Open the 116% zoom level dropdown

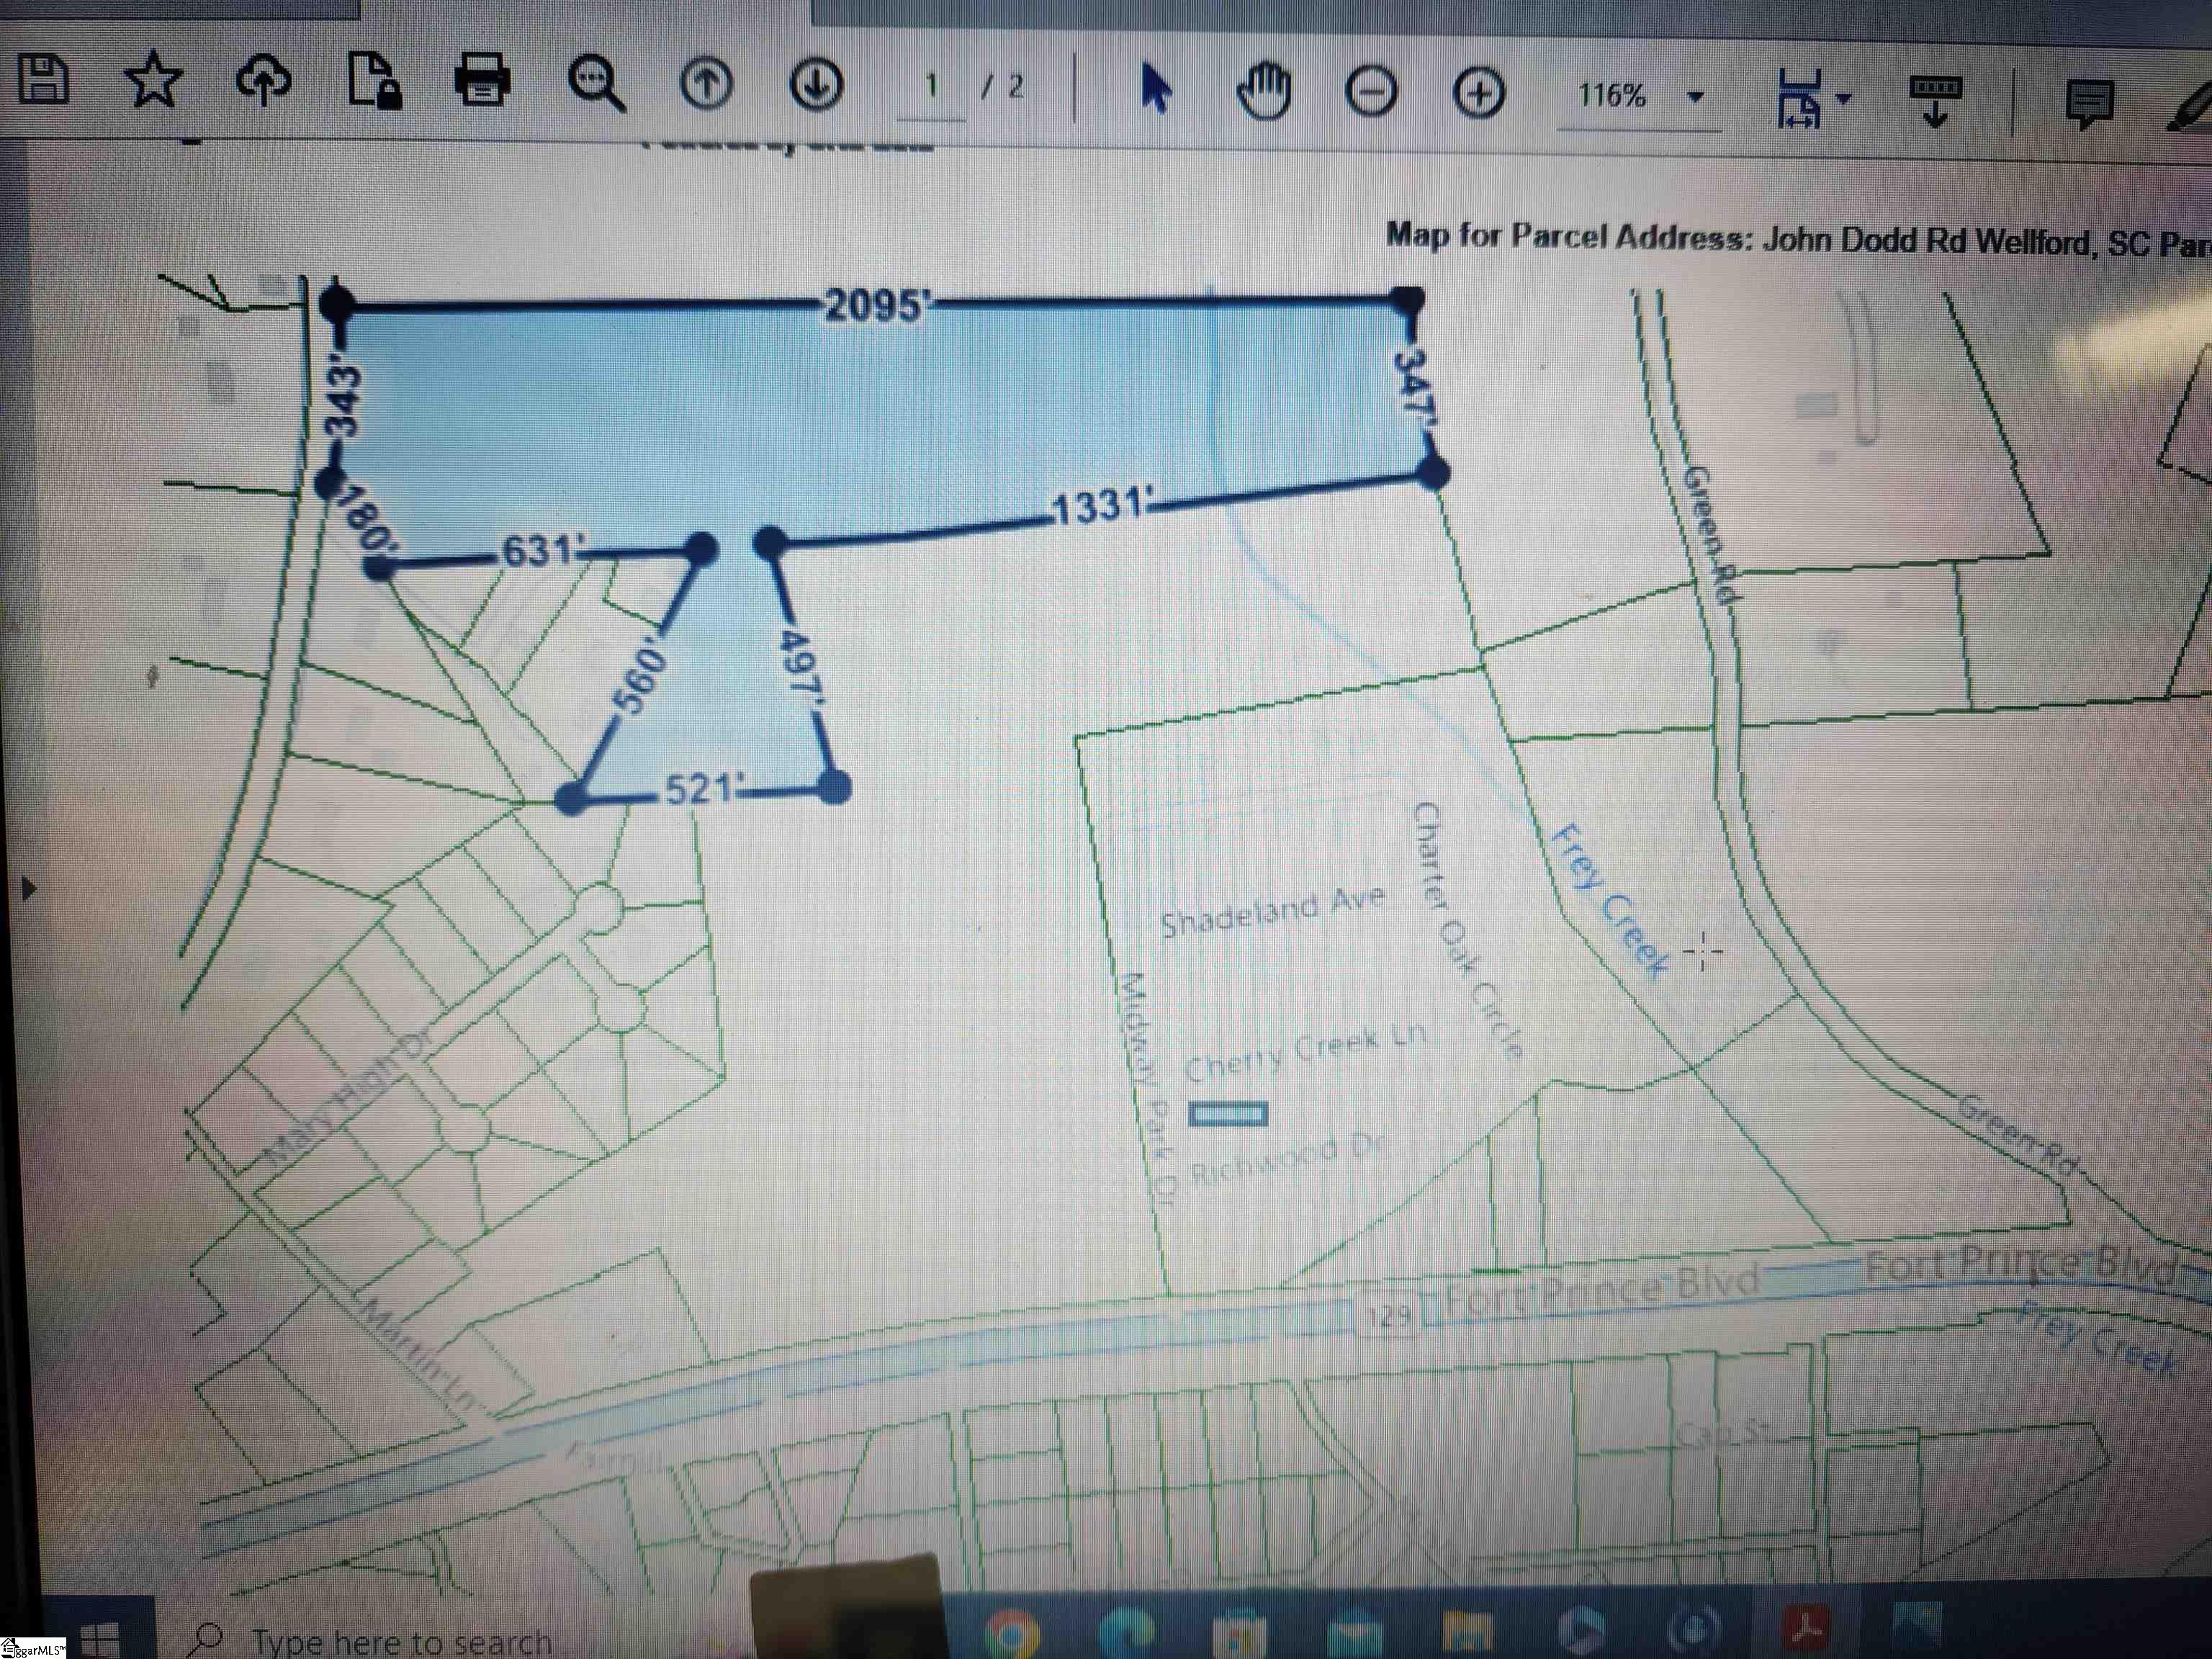1695,97
